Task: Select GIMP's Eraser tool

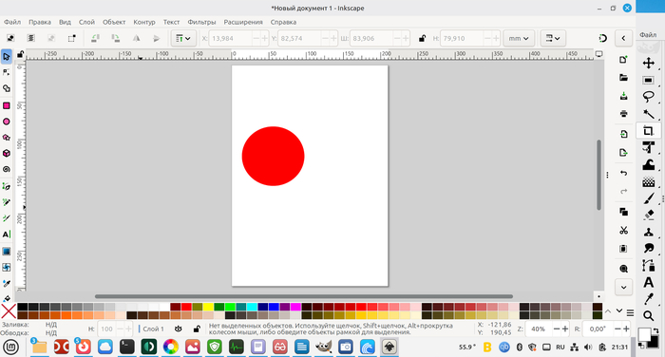Action: click(x=649, y=215)
